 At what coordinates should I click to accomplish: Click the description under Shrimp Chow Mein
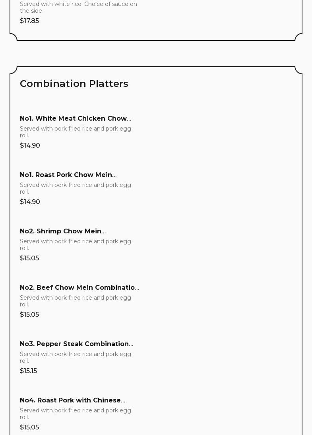click(x=76, y=244)
